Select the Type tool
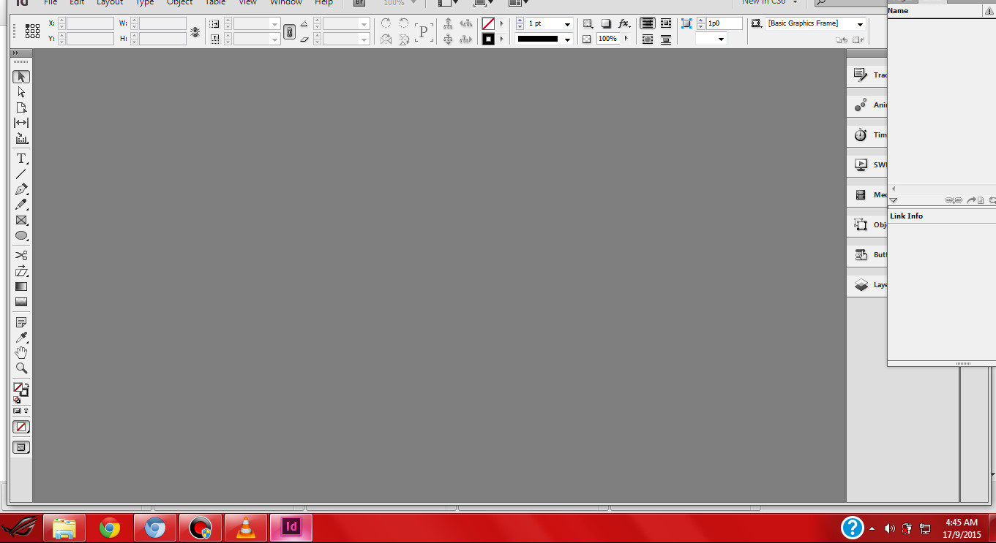Screen dimensions: 996x543 point(21,159)
